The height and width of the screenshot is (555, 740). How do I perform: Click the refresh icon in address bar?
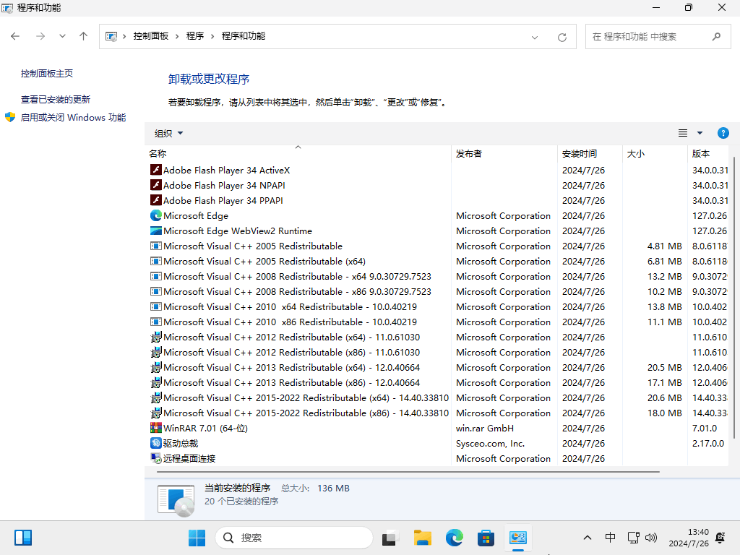(x=562, y=37)
